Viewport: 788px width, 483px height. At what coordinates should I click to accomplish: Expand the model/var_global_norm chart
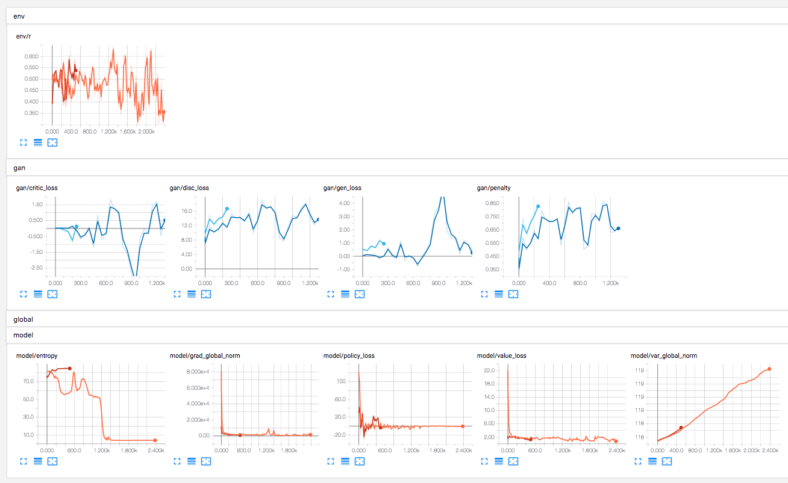(x=638, y=461)
